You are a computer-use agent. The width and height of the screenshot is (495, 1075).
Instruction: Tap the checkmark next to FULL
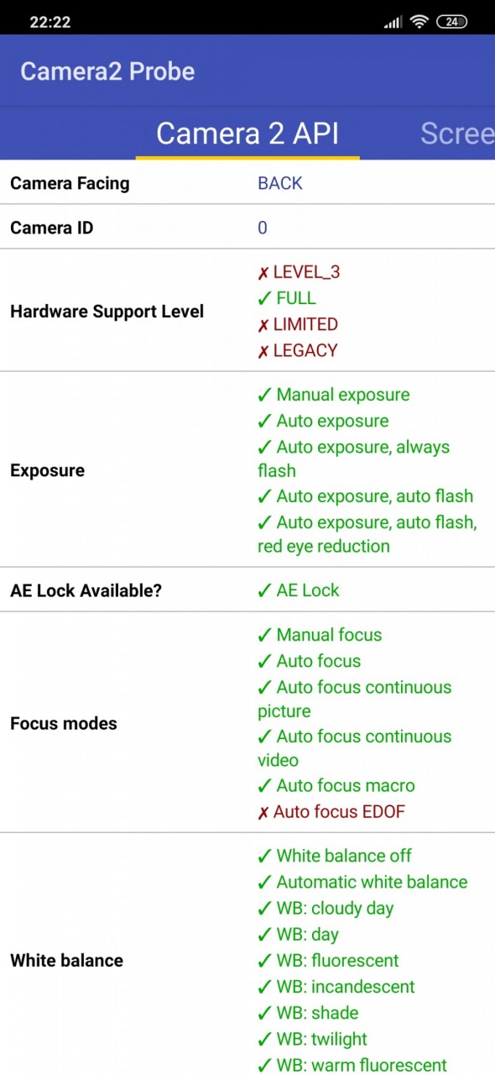(264, 298)
